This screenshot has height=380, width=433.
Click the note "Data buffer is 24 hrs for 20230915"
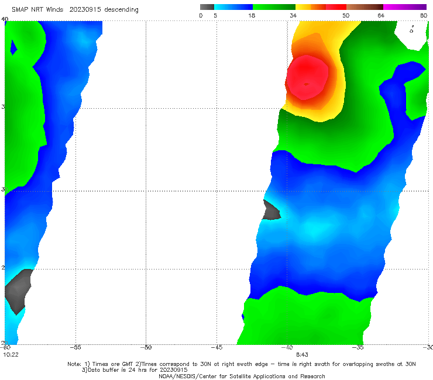pyautogui.click(x=135, y=370)
